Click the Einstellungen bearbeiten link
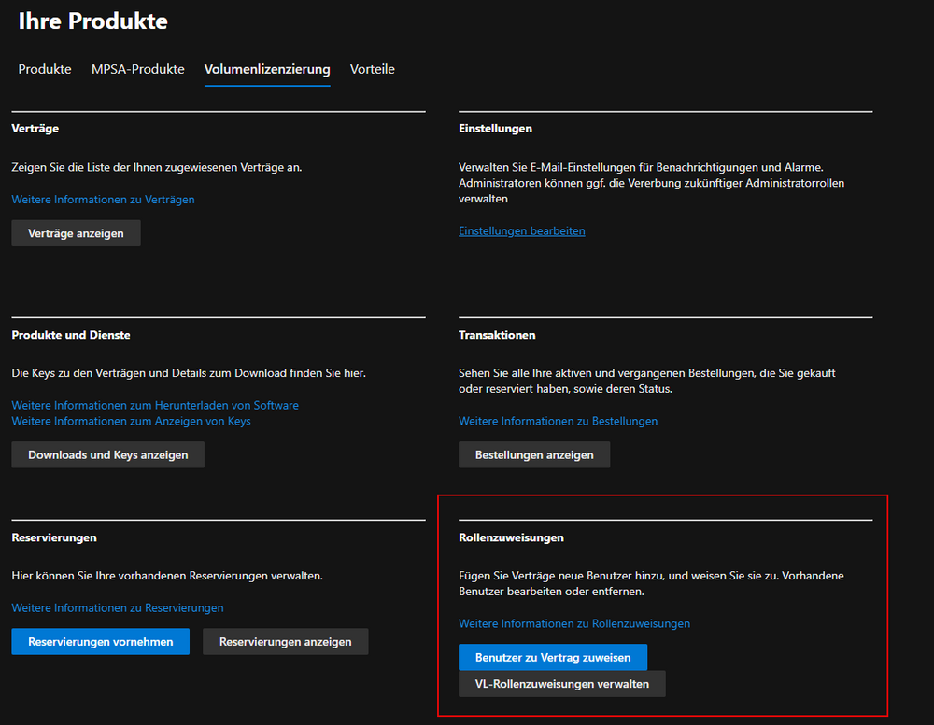 coord(521,230)
